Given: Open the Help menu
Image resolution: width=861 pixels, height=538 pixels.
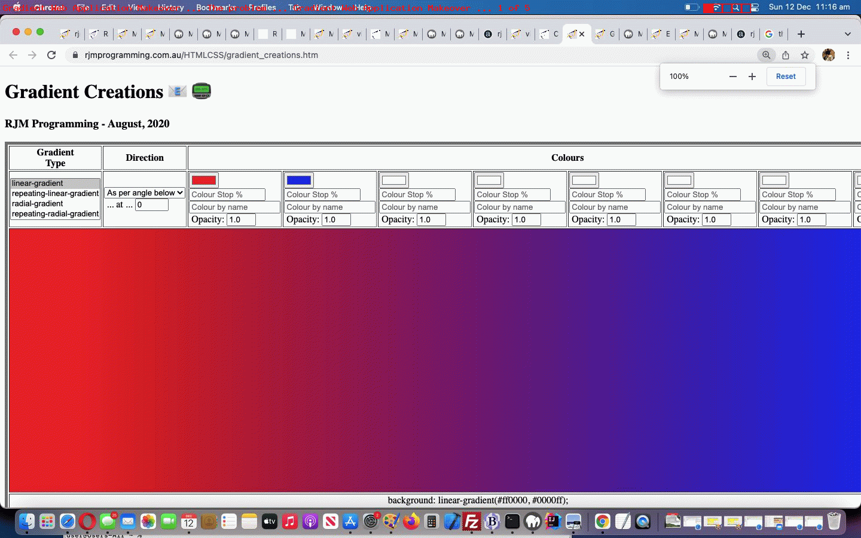Looking at the screenshot, I should [362, 7].
